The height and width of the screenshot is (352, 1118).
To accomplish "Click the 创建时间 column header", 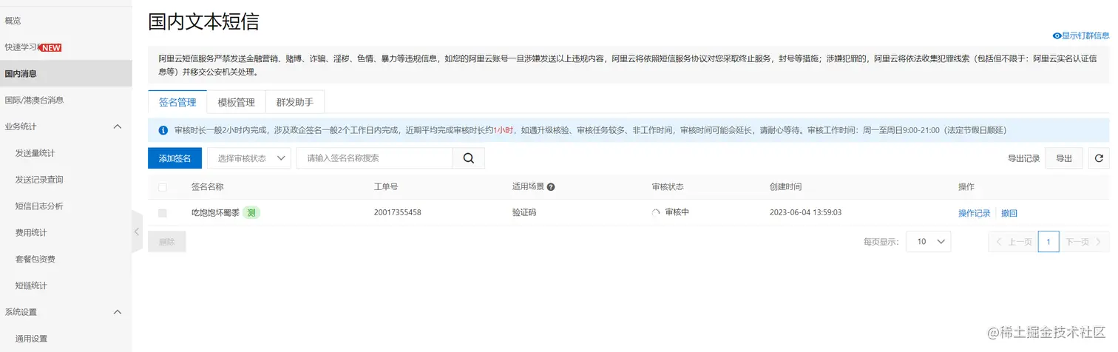I will tap(786, 187).
